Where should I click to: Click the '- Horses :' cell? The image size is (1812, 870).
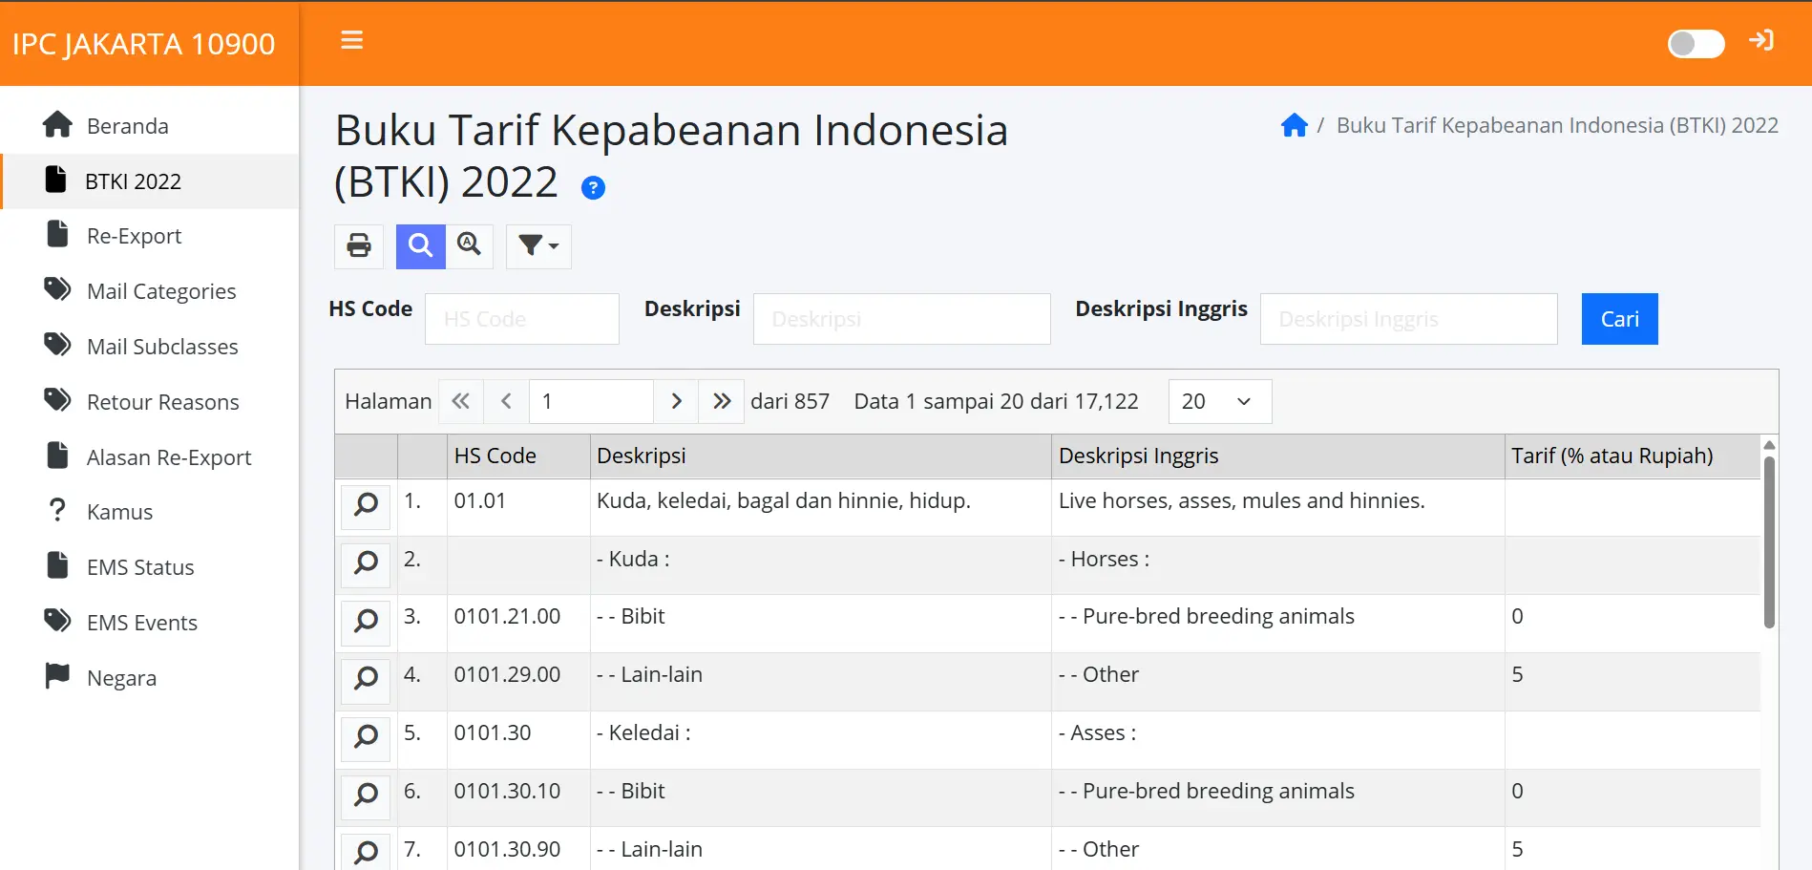click(x=1277, y=565)
